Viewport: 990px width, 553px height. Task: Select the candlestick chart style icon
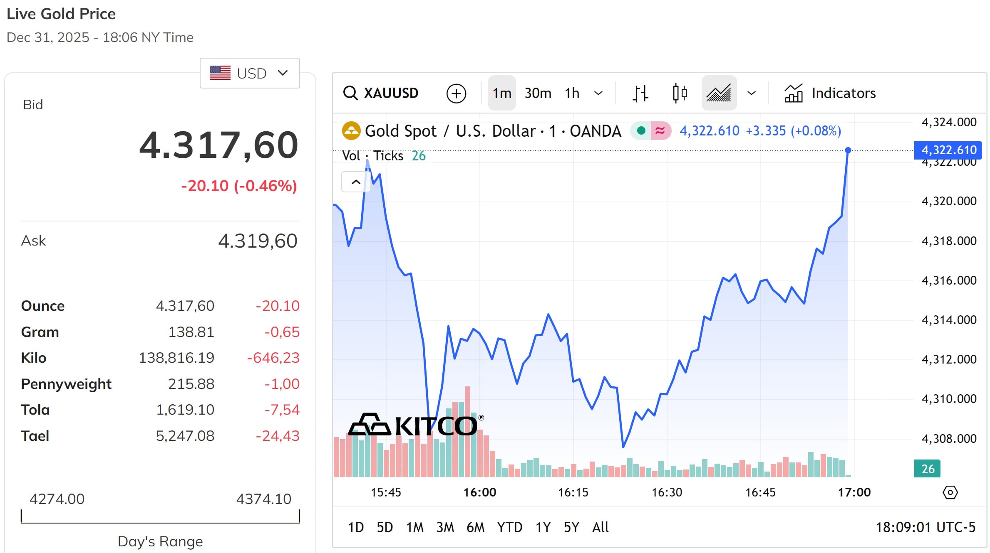[679, 93]
